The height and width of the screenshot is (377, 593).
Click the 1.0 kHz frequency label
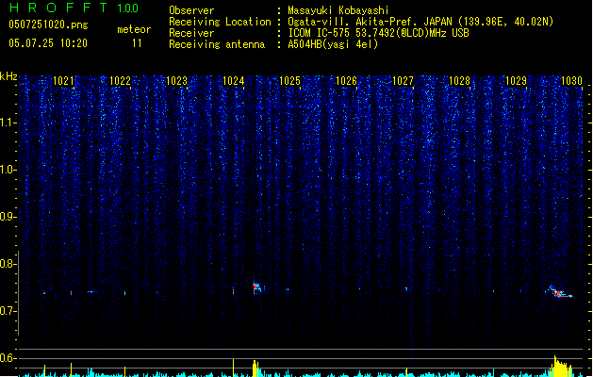pyautogui.click(x=8, y=170)
